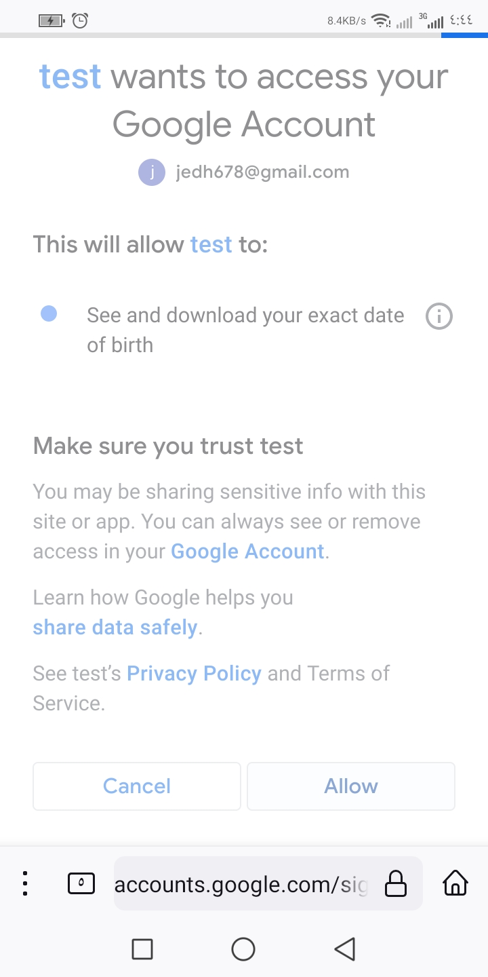The image size is (488, 977).
Task: Click the Allow button
Action: (350, 786)
